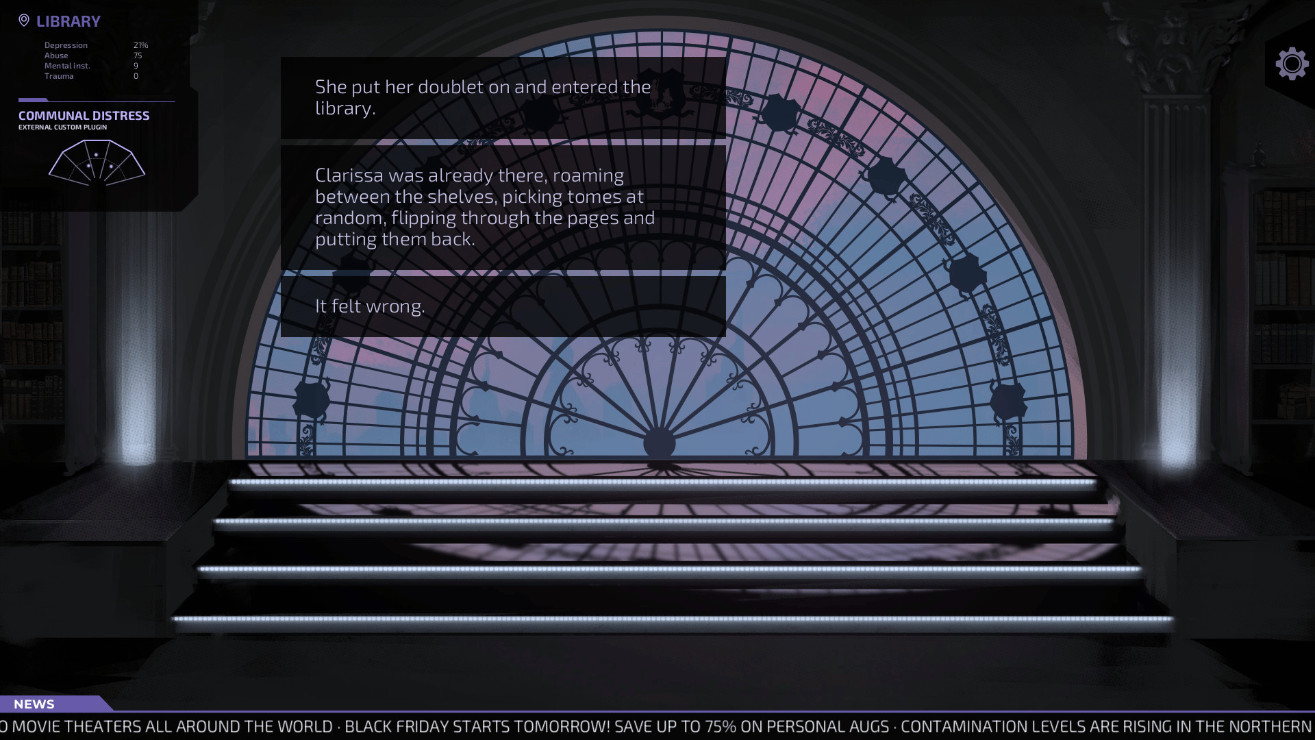The image size is (1315, 740).
Task: Click the Abuse value 75
Action: 138,56
